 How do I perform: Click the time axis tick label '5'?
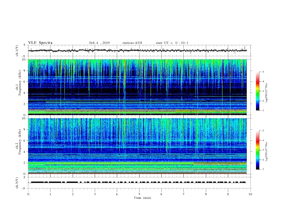click(139, 194)
